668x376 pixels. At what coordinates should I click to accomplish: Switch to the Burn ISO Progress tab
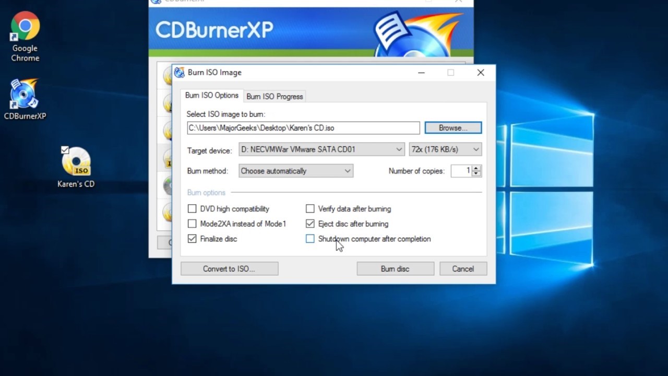click(275, 96)
